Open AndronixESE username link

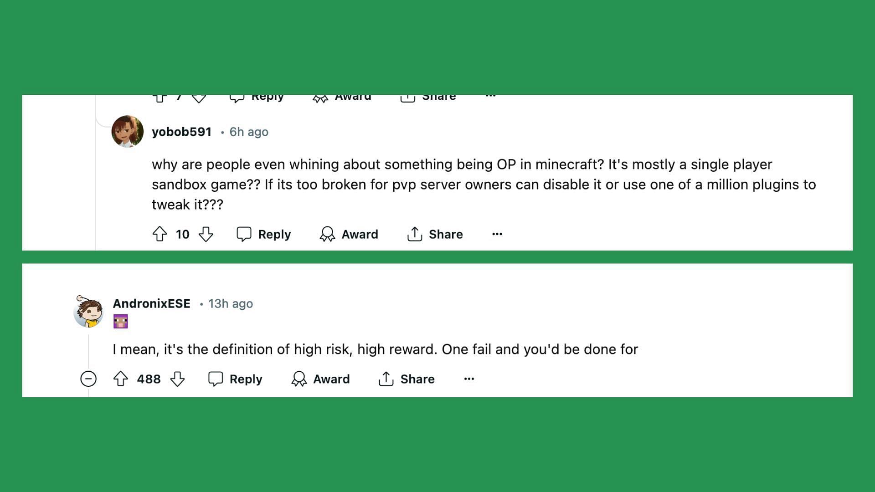coord(152,303)
